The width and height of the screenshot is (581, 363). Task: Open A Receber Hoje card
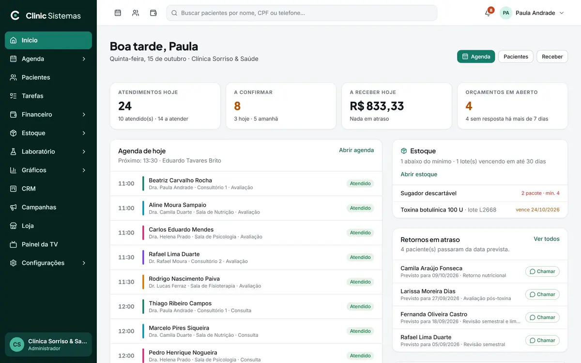click(397, 106)
